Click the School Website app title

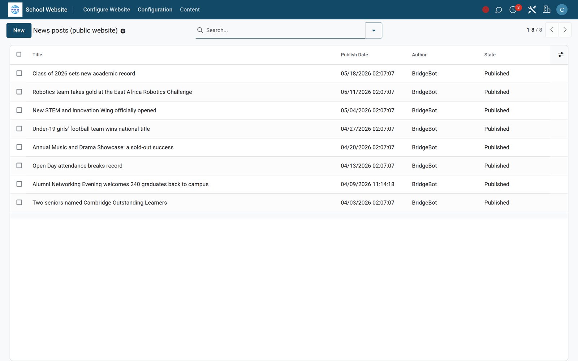(47, 10)
